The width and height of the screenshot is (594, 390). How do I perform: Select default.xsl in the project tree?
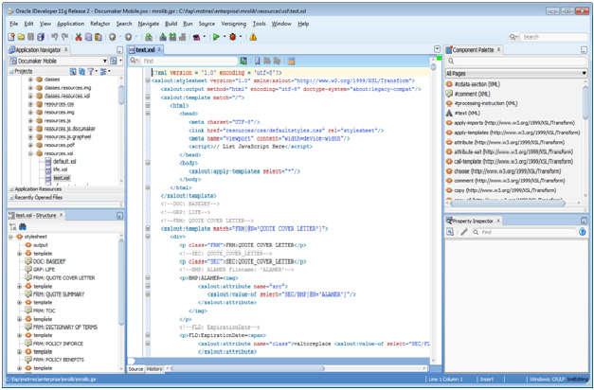coord(63,161)
